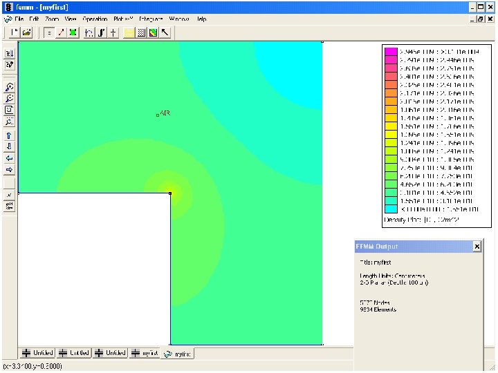Open the Operation menu

pyautogui.click(x=95, y=19)
